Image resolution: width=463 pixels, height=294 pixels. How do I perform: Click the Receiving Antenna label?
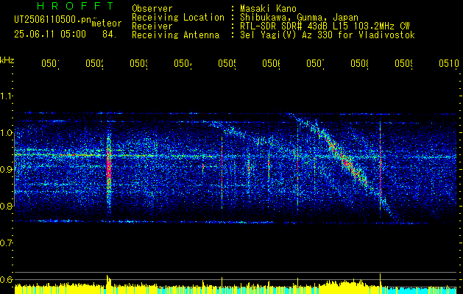pos(175,35)
